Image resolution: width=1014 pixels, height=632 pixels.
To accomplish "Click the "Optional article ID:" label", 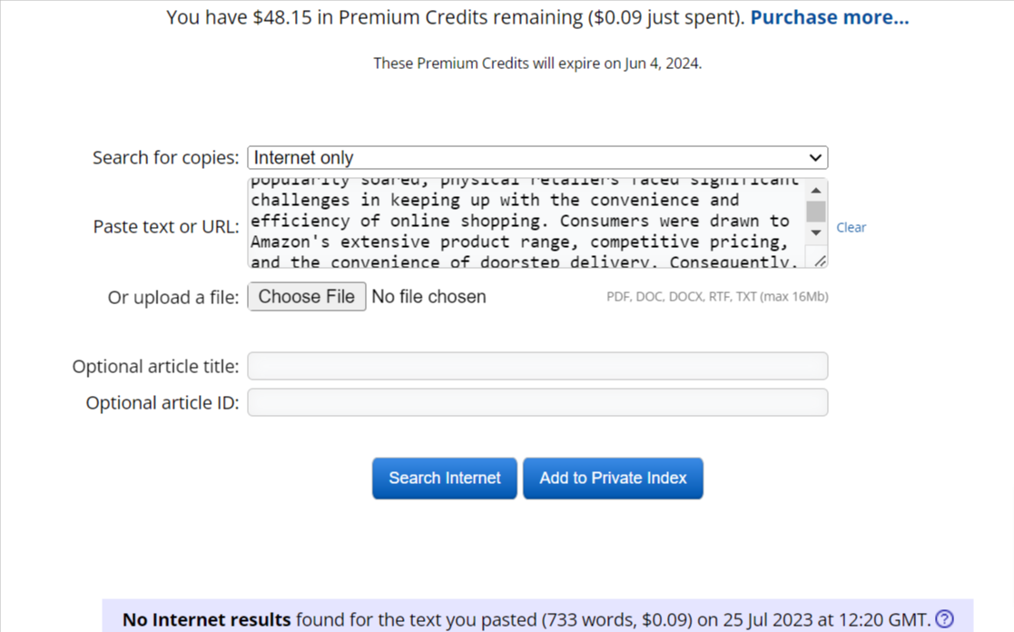I will point(162,403).
